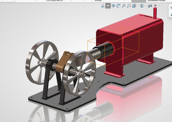Expand the Hide/Show Items dropdown arrow

[x=159, y=6]
